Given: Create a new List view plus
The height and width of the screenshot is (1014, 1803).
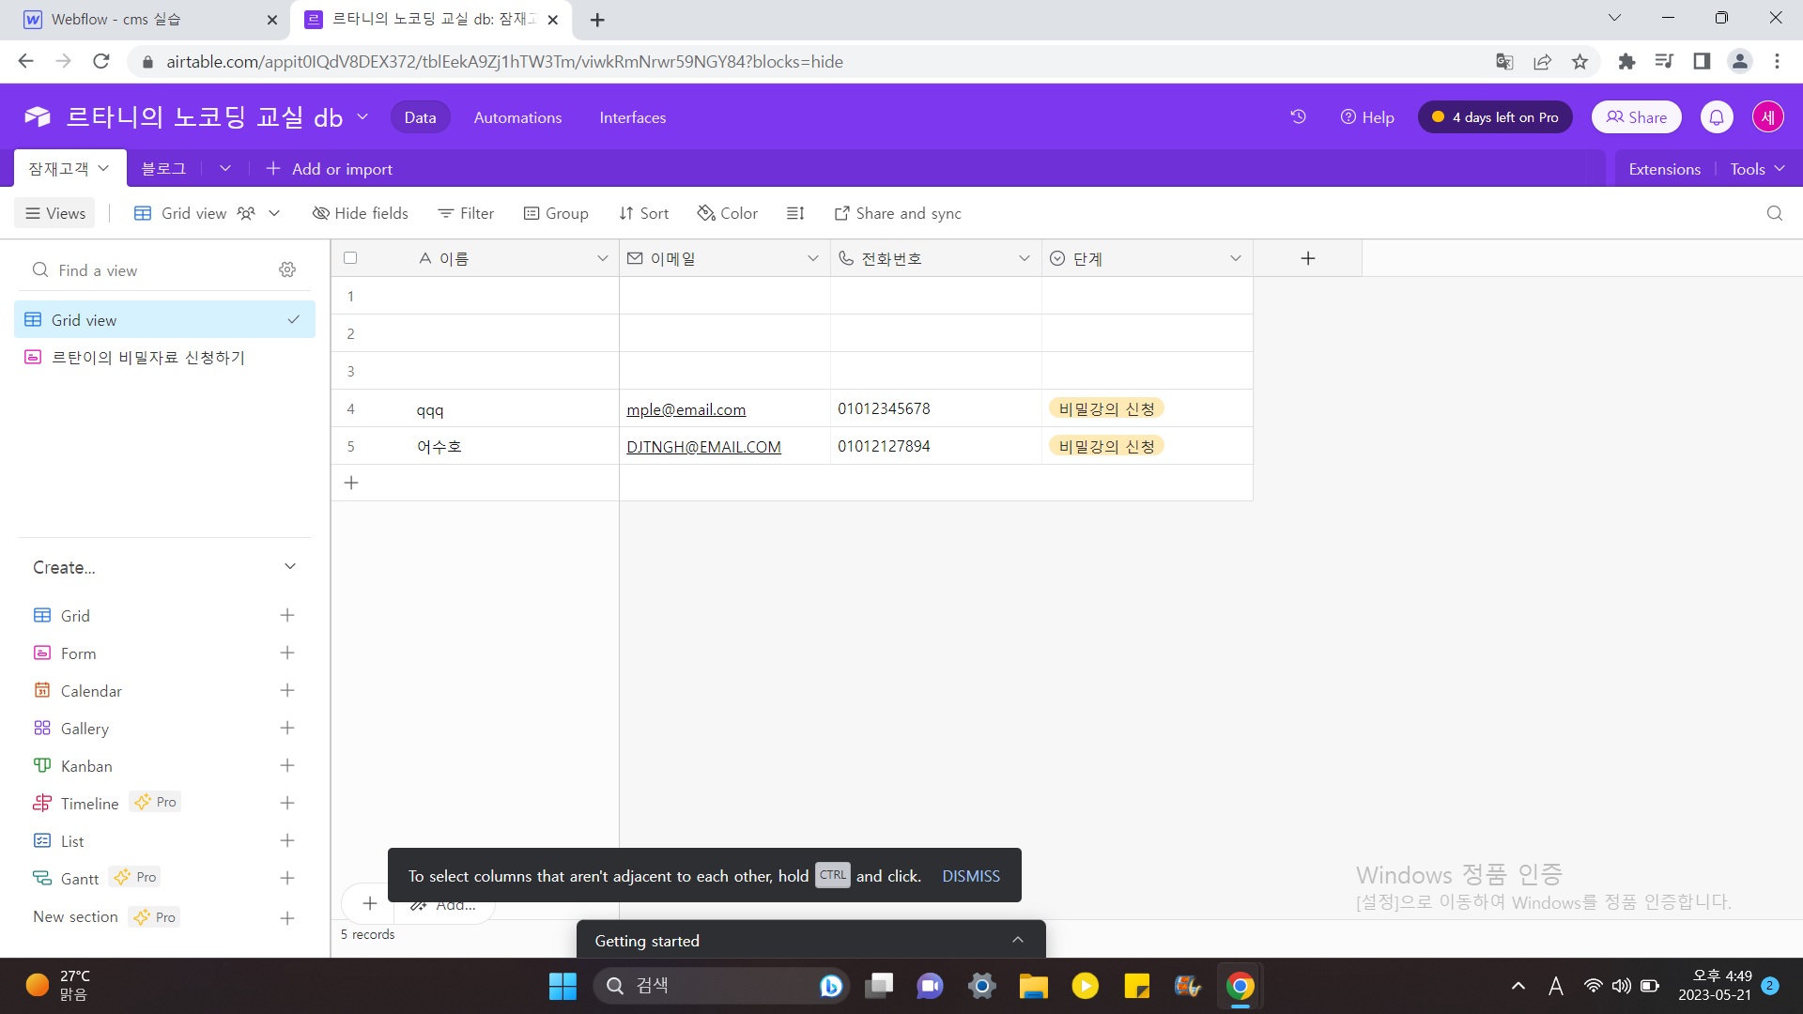Looking at the screenshot, I should coord(287,841).
